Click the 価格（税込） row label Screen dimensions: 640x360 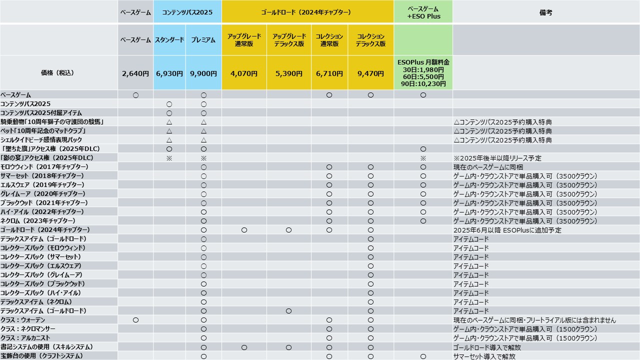coord(57,73)
